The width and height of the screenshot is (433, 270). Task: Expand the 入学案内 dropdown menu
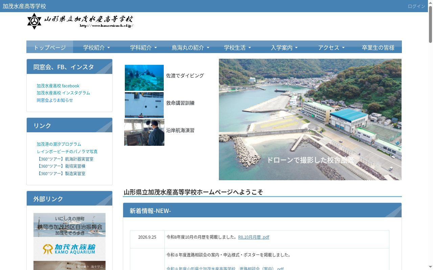[x=284, y=47]
